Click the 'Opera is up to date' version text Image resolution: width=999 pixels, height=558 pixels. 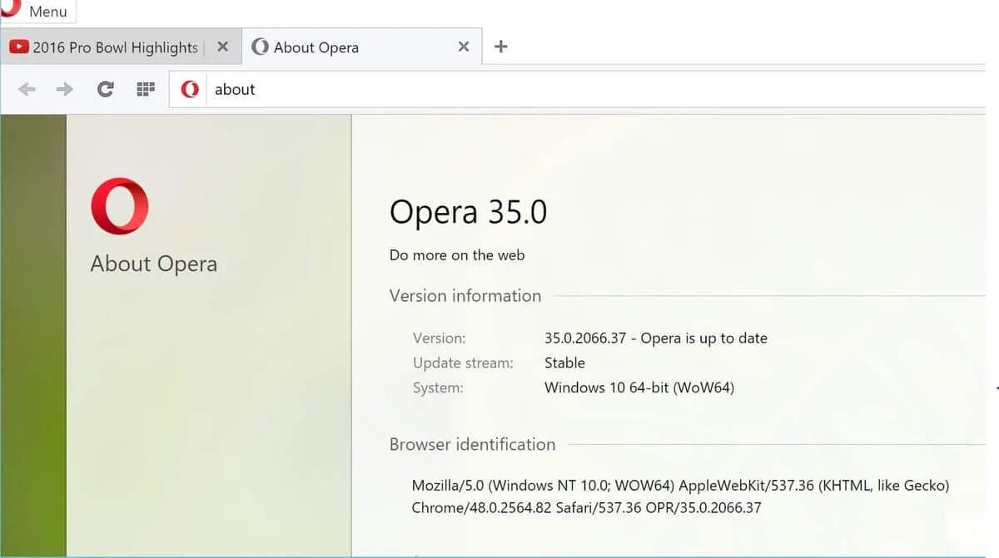tap(655, 338)
